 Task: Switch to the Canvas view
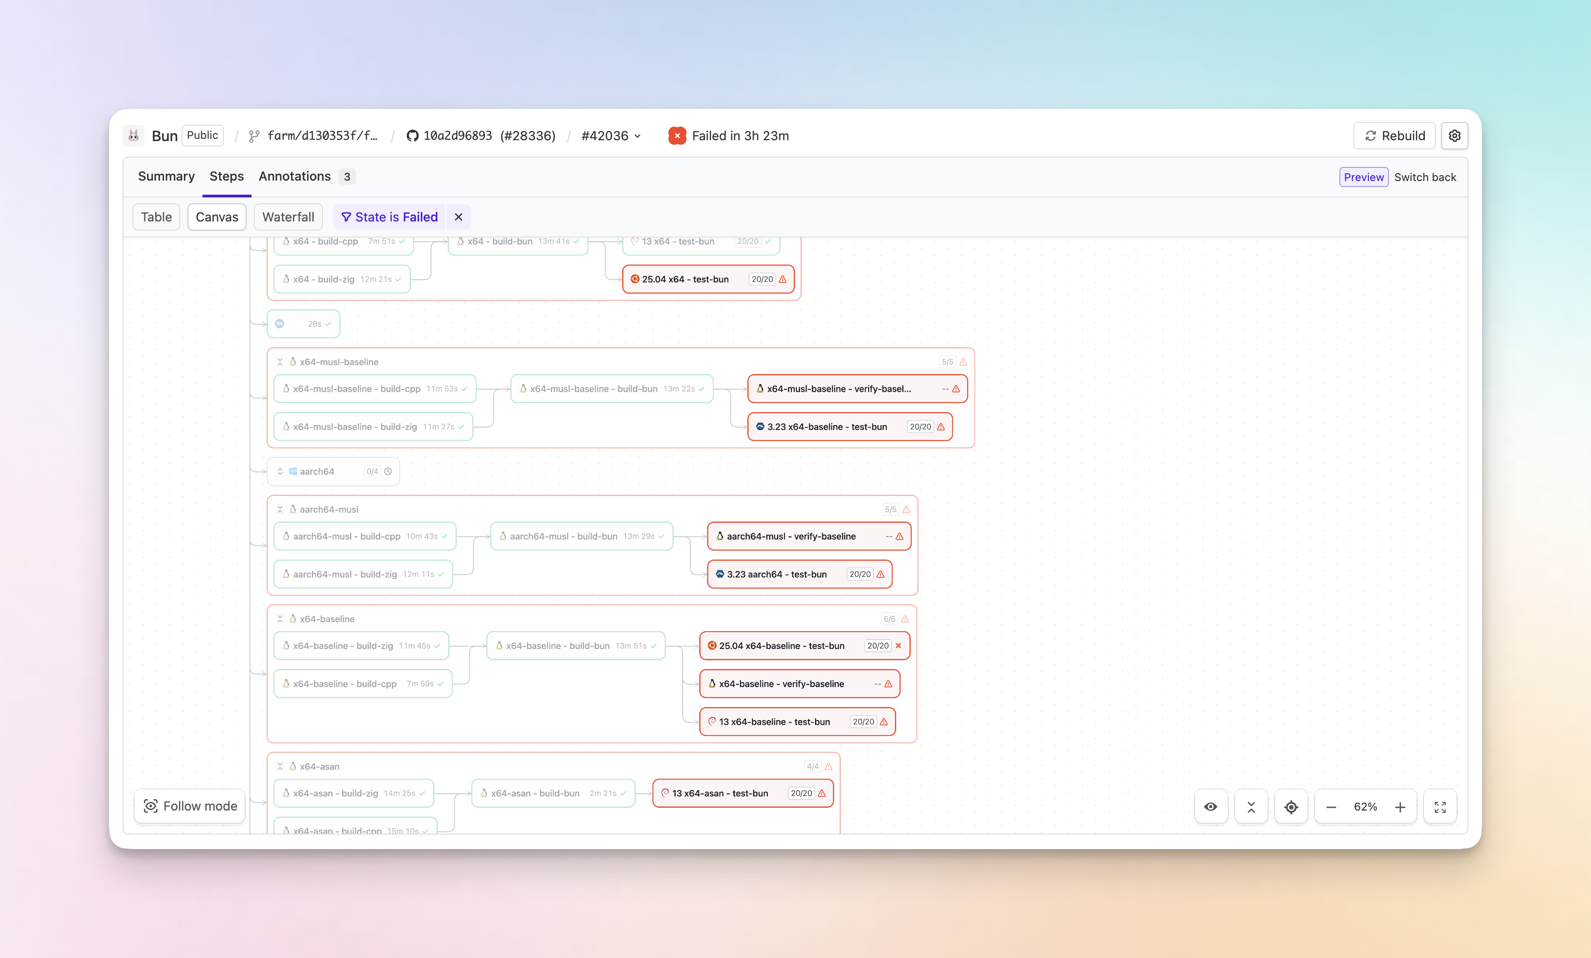coord(216,217)
